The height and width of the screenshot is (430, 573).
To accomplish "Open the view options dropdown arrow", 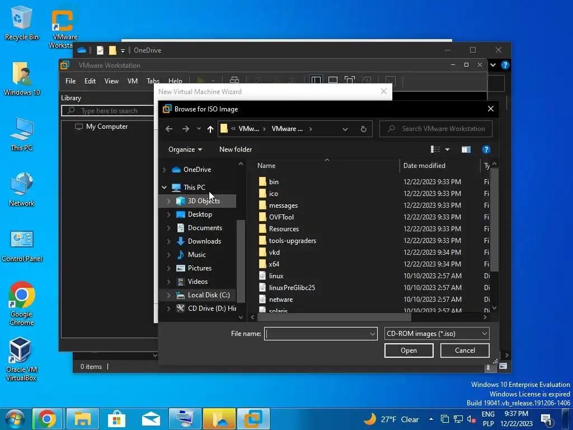I will (x=447, y=149).
